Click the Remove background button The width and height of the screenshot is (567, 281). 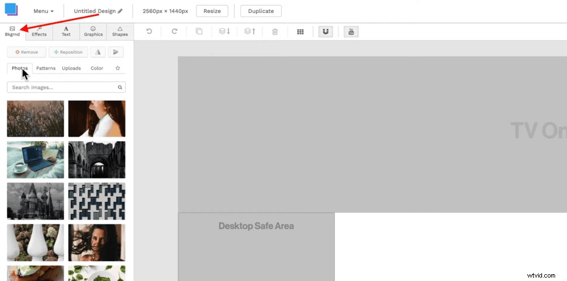[27, 52]
